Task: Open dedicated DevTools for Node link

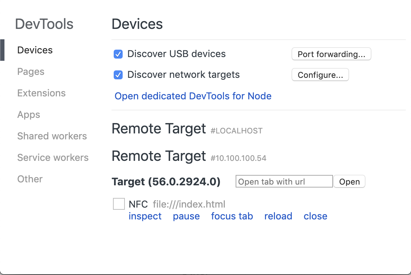Action: click(193, 96)
